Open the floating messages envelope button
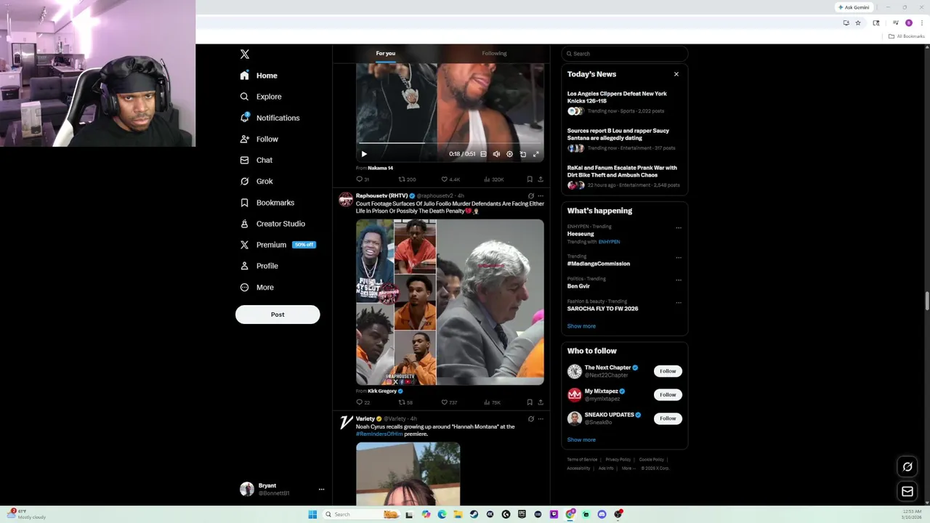Viewport: 930px width, 523px height. point(907,492)
